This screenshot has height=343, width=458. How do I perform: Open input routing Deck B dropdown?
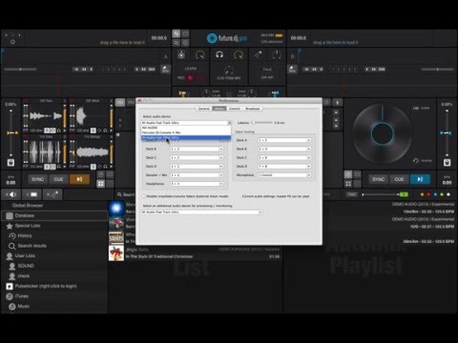coord(284,149)
